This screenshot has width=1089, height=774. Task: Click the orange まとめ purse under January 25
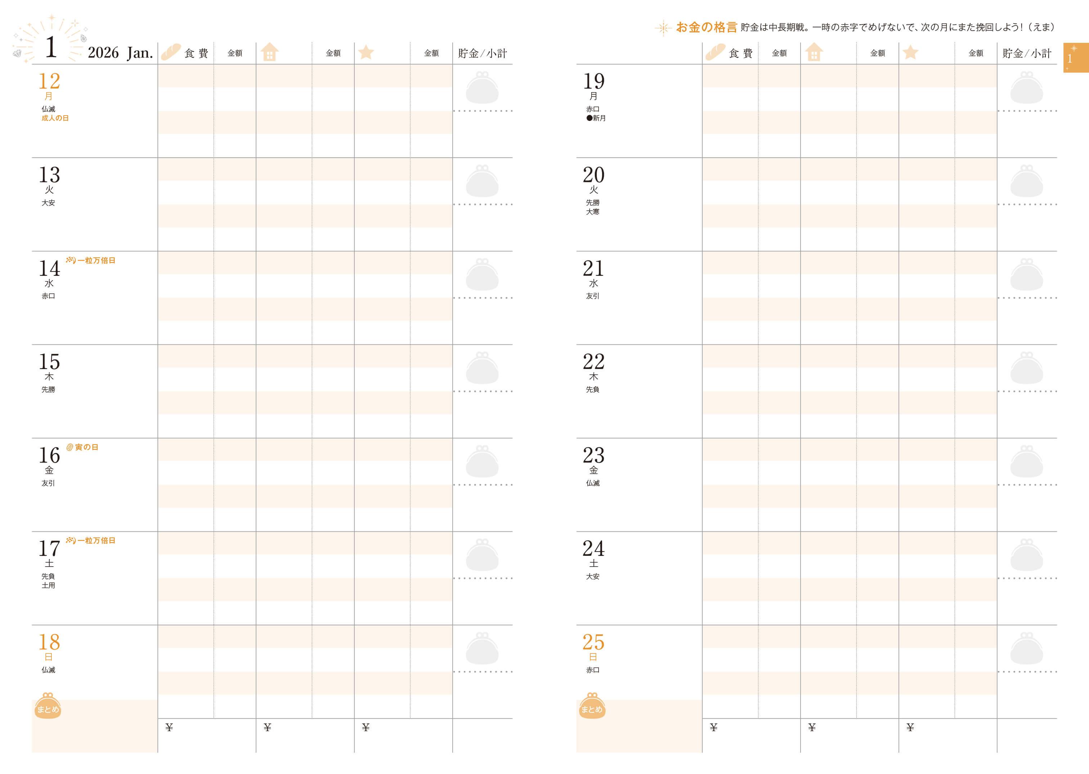pos(592,705)
